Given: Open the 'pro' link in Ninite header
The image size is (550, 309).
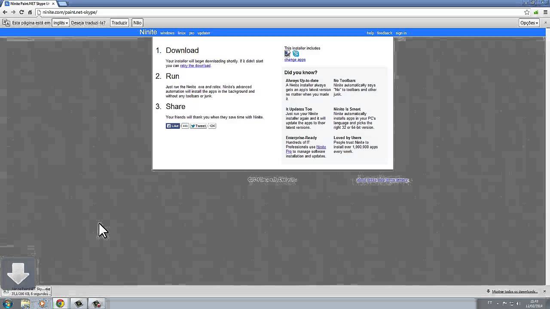Looking at the screenshot, I should point(192,33).
